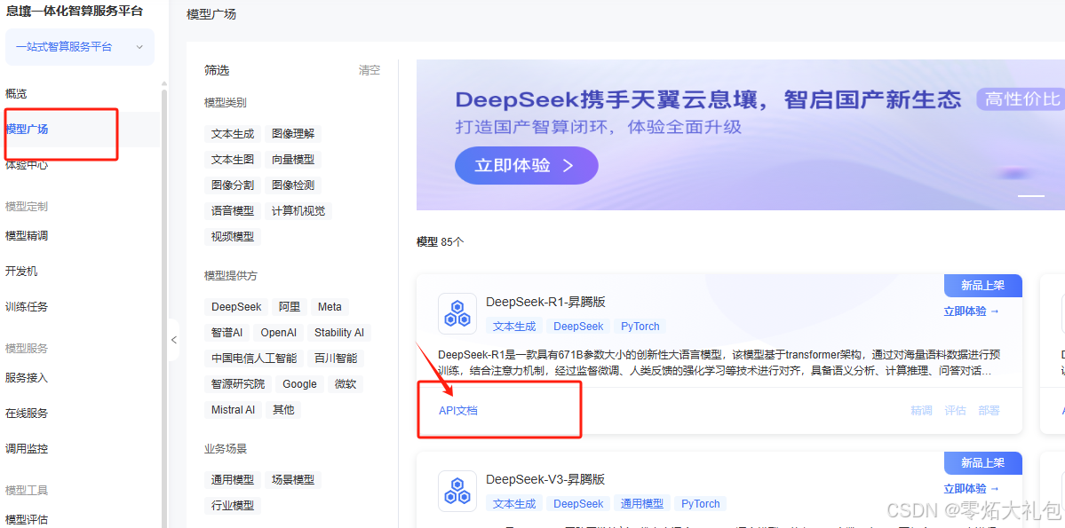Screen dimensions: 1065x528
Task: Toggle the 文本生图 category filter
Action: point(233,160)
